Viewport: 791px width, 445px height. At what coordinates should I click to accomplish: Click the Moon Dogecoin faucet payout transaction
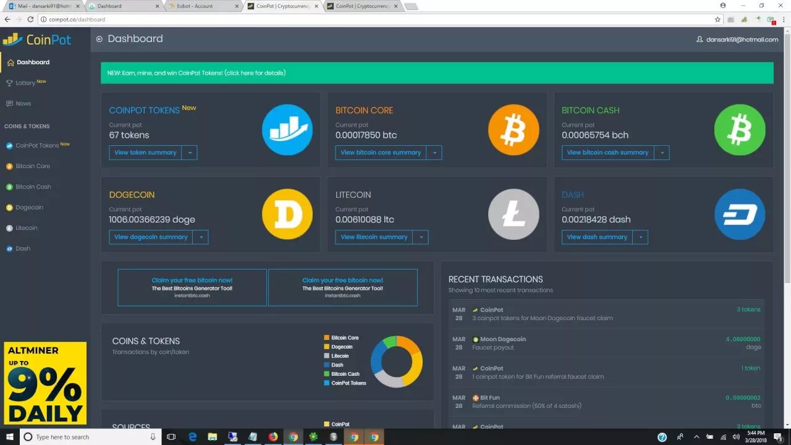click(606, 343)
